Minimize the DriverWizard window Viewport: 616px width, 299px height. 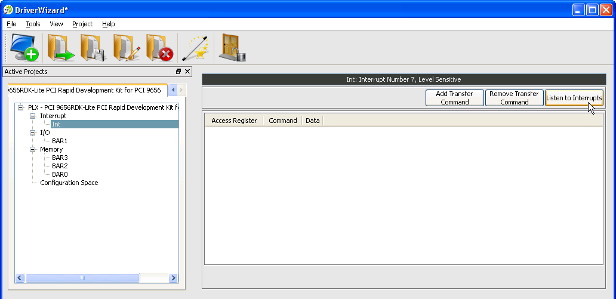(578, 10)
